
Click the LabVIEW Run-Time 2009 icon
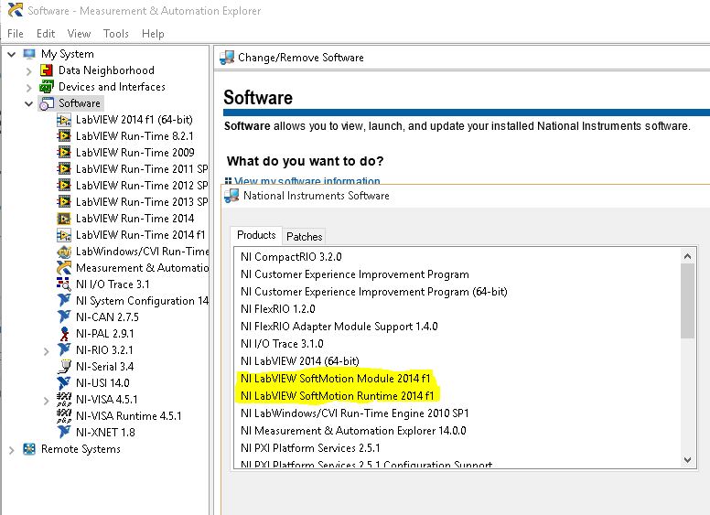64,153
